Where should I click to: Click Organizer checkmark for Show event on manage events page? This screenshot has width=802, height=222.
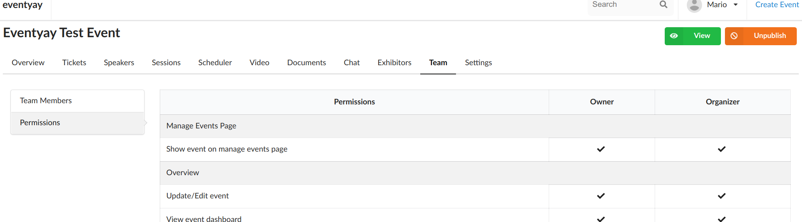722,149
